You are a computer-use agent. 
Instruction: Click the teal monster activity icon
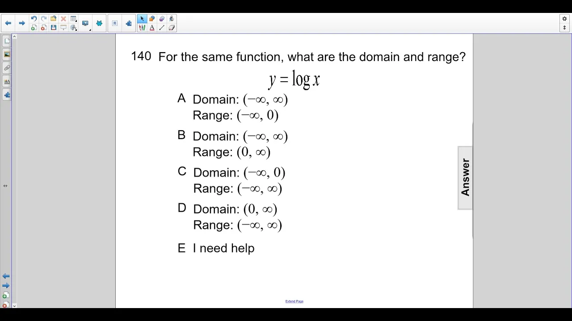(99, 23)
